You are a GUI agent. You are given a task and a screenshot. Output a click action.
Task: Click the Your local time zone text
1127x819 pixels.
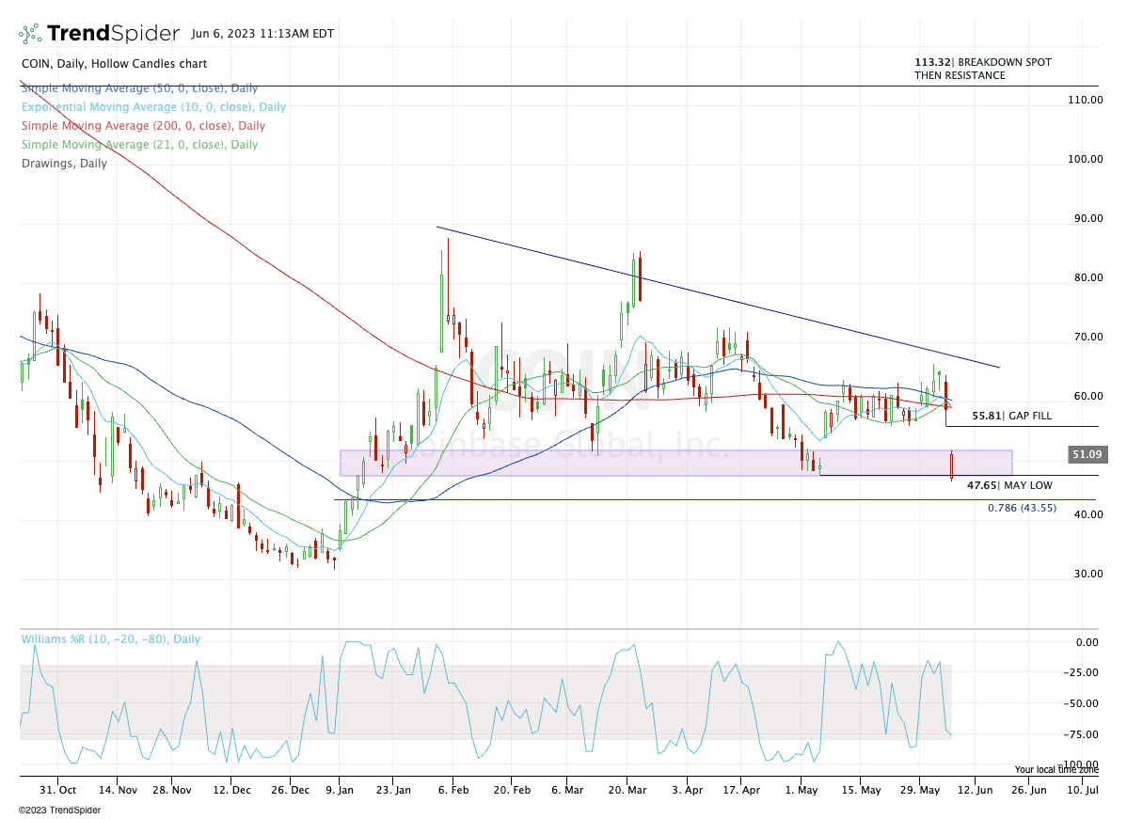tap(1056, 769)
